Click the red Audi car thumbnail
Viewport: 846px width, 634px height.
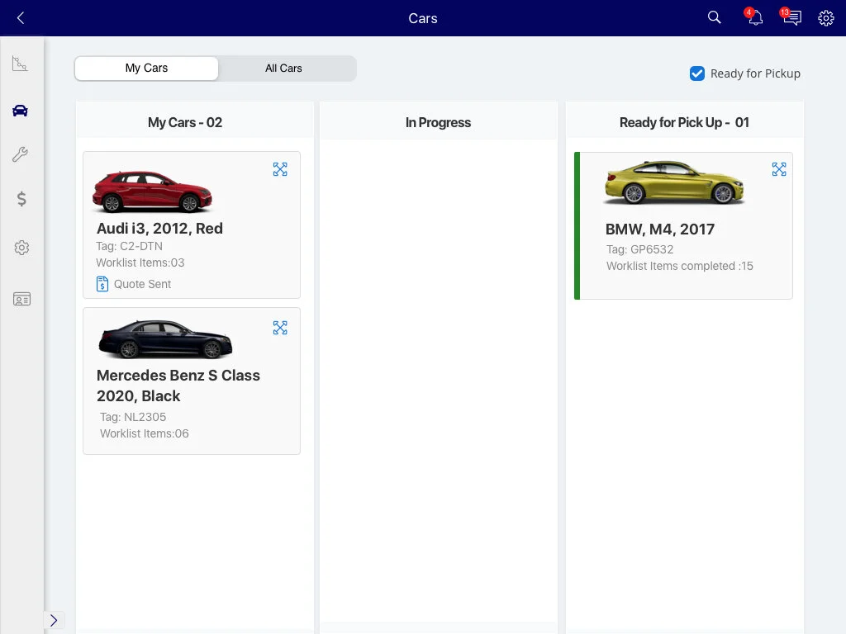coord(152,192)
